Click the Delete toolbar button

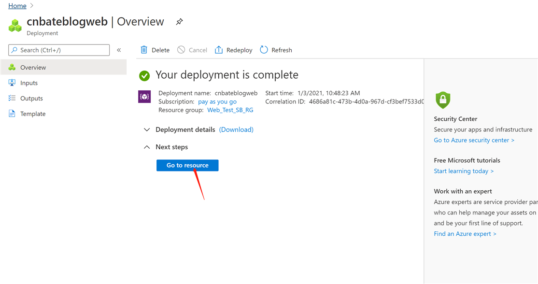[x=155, y=50]
